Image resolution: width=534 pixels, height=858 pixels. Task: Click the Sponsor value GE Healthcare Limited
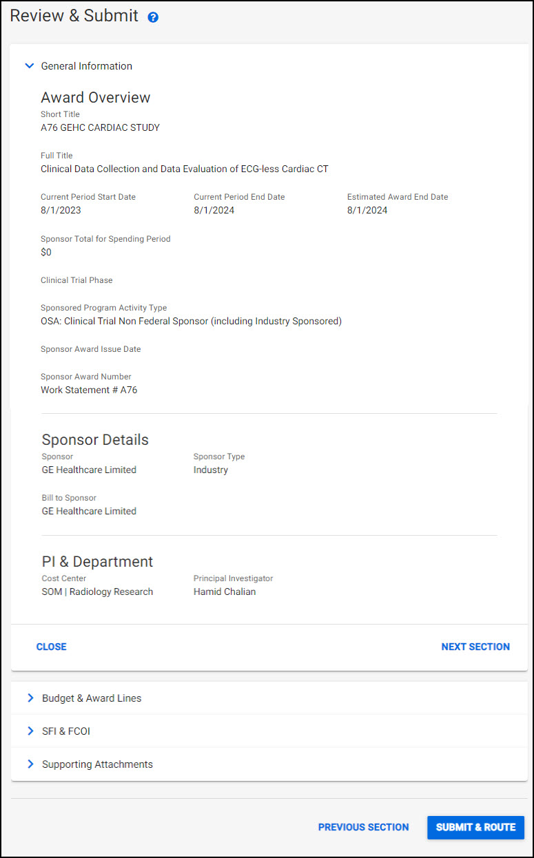tap(89, 470)
